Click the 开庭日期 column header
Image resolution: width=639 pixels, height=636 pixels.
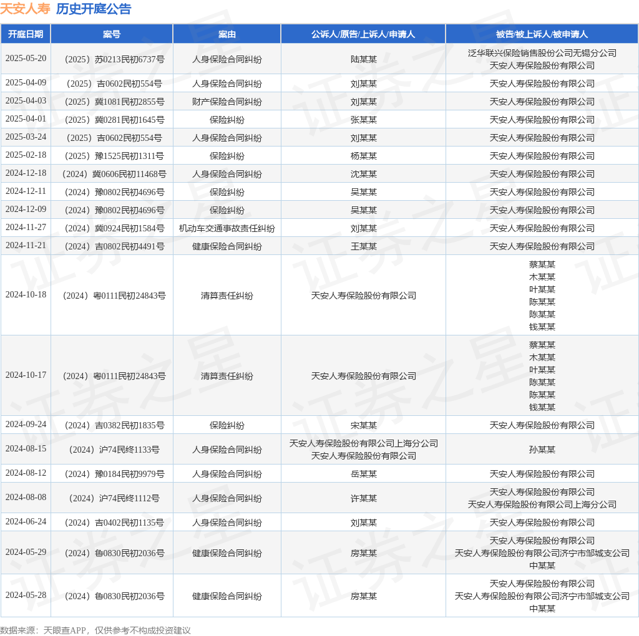coord(26,34)
